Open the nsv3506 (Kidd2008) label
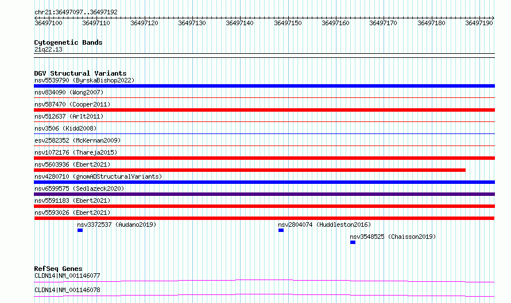This screenshot has width=511, height=303. coord(65,128)
